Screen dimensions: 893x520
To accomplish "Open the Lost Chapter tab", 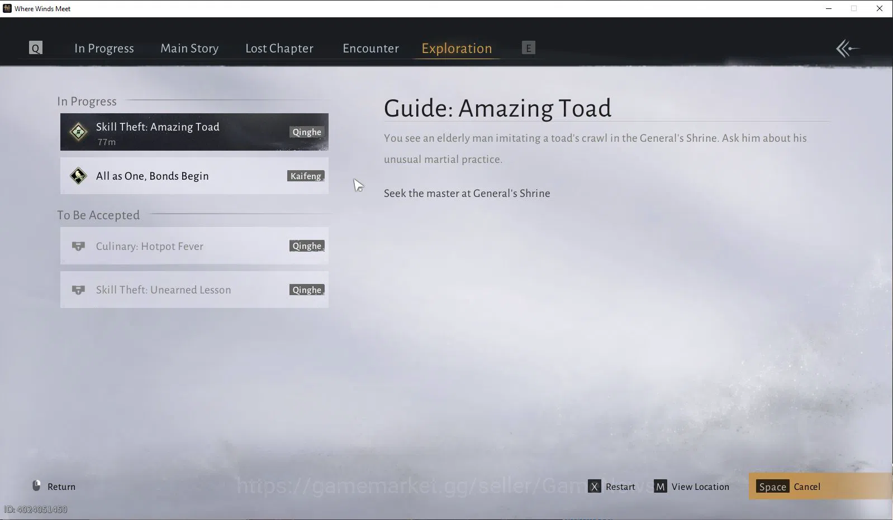I will 279,49.
